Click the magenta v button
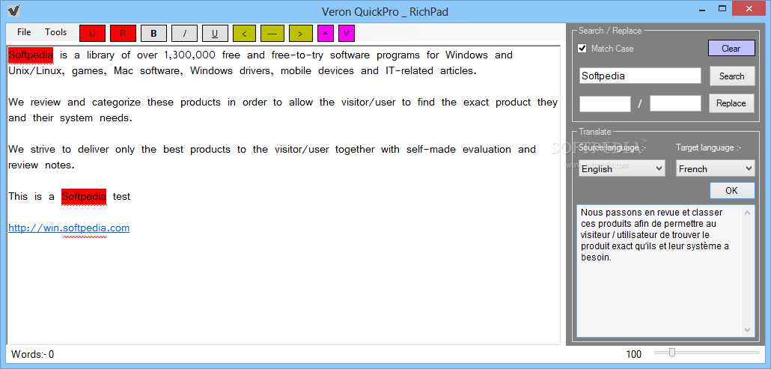This screenshot has width=771, height=369. click(x=346, y=34)
